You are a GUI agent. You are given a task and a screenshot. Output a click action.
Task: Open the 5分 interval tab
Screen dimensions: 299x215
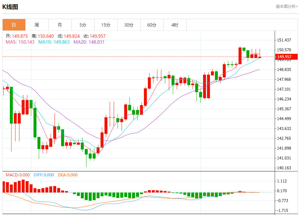pos(83,25)
